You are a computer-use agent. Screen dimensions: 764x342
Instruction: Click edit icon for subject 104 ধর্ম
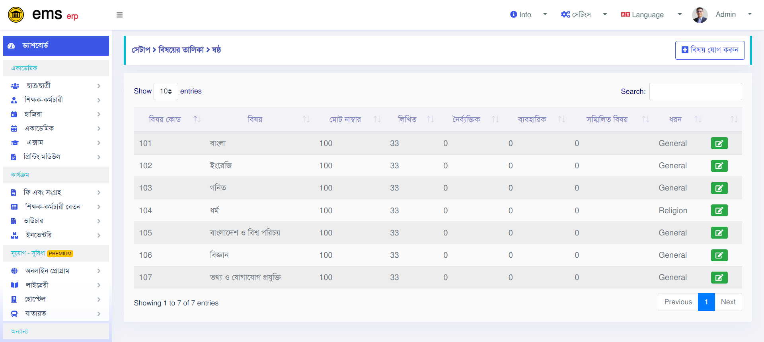pyautogui.click(x=719, y=210)
